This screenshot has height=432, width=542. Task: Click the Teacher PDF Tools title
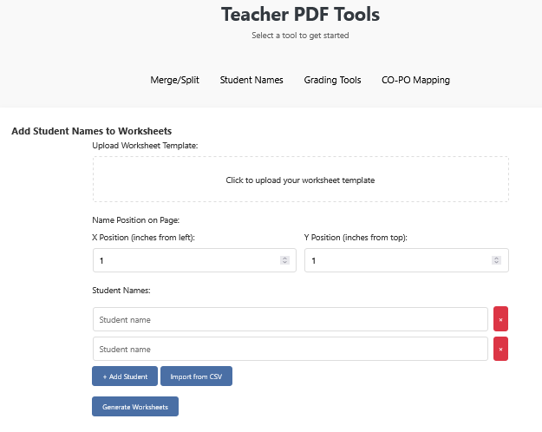(x=300, y=15)
